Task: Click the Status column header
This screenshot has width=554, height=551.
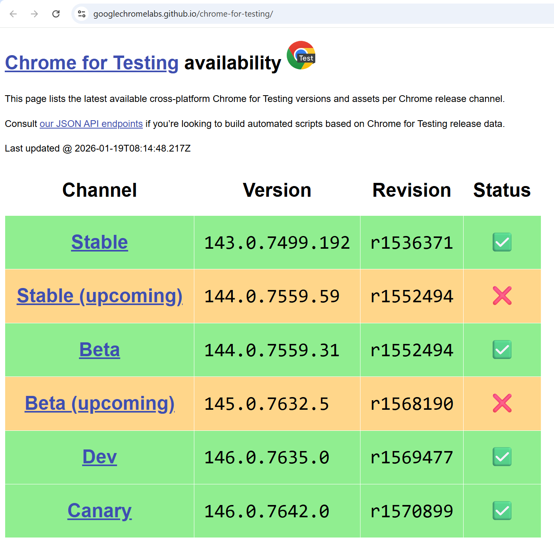Action: tap(502, 190)
